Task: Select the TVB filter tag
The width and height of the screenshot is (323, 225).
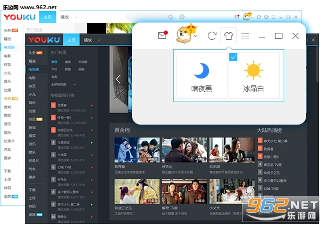Action: pos(54,69)
